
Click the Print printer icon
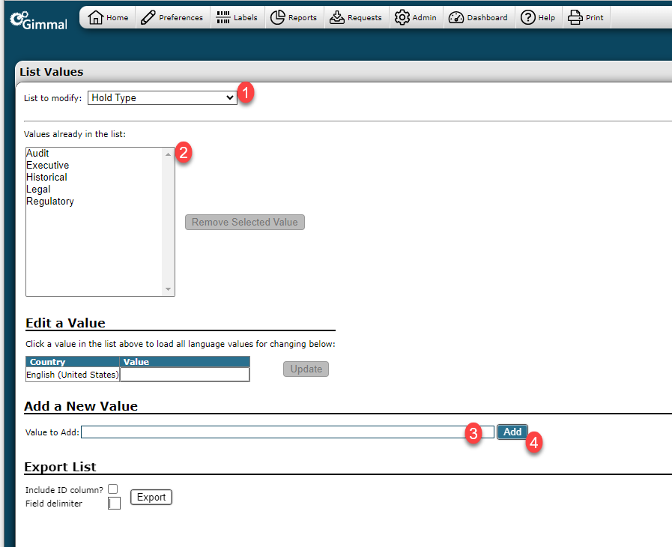(x=575, y=17)
